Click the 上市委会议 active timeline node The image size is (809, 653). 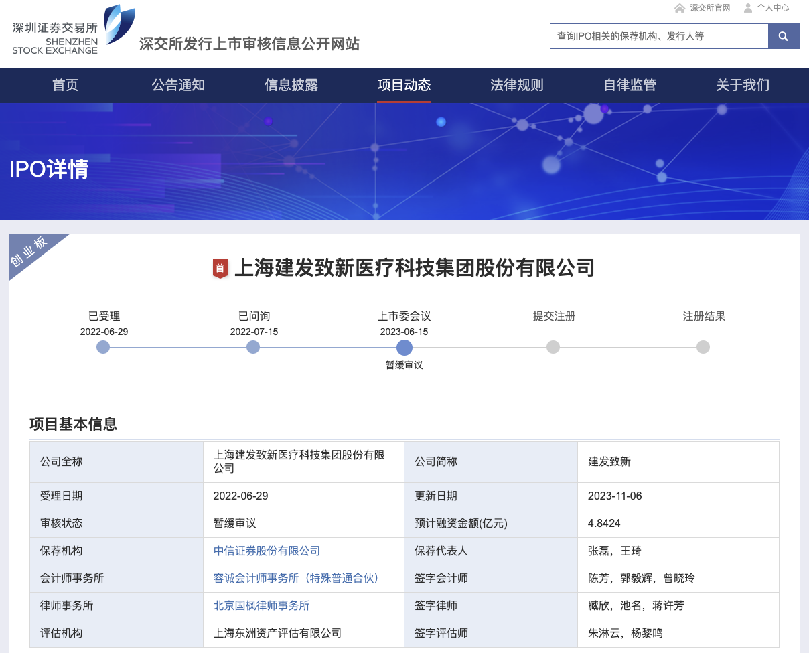(x=404, y=347)
